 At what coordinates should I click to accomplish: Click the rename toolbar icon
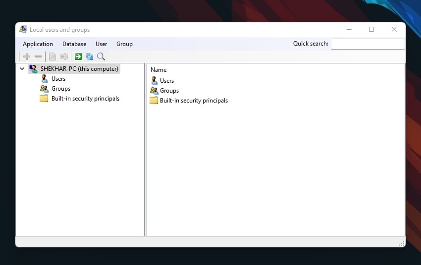click(x=64, y=56)
